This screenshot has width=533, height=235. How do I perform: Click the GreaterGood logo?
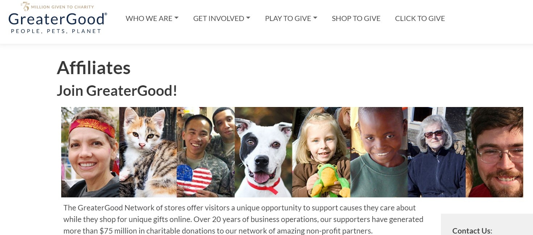click(x=58, y=19)
